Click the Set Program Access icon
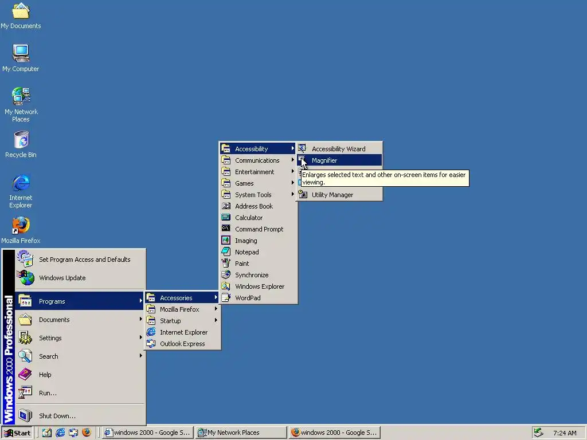This screenshot has height=440, width=587. [x=25, y=259]
